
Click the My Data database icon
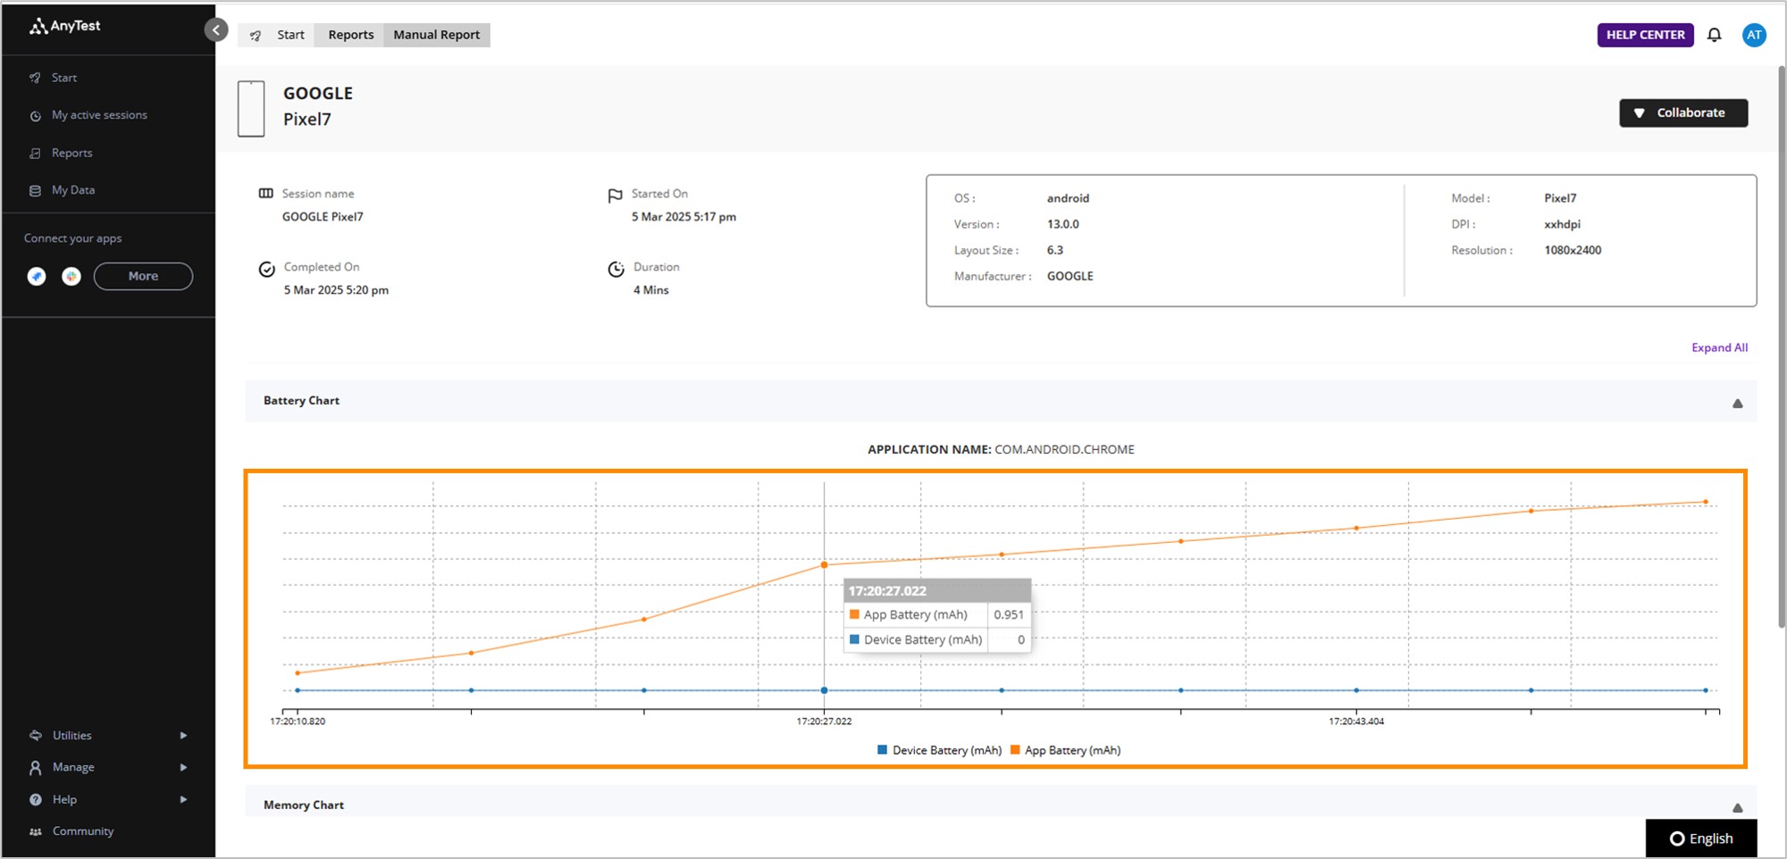click(36, 191)
